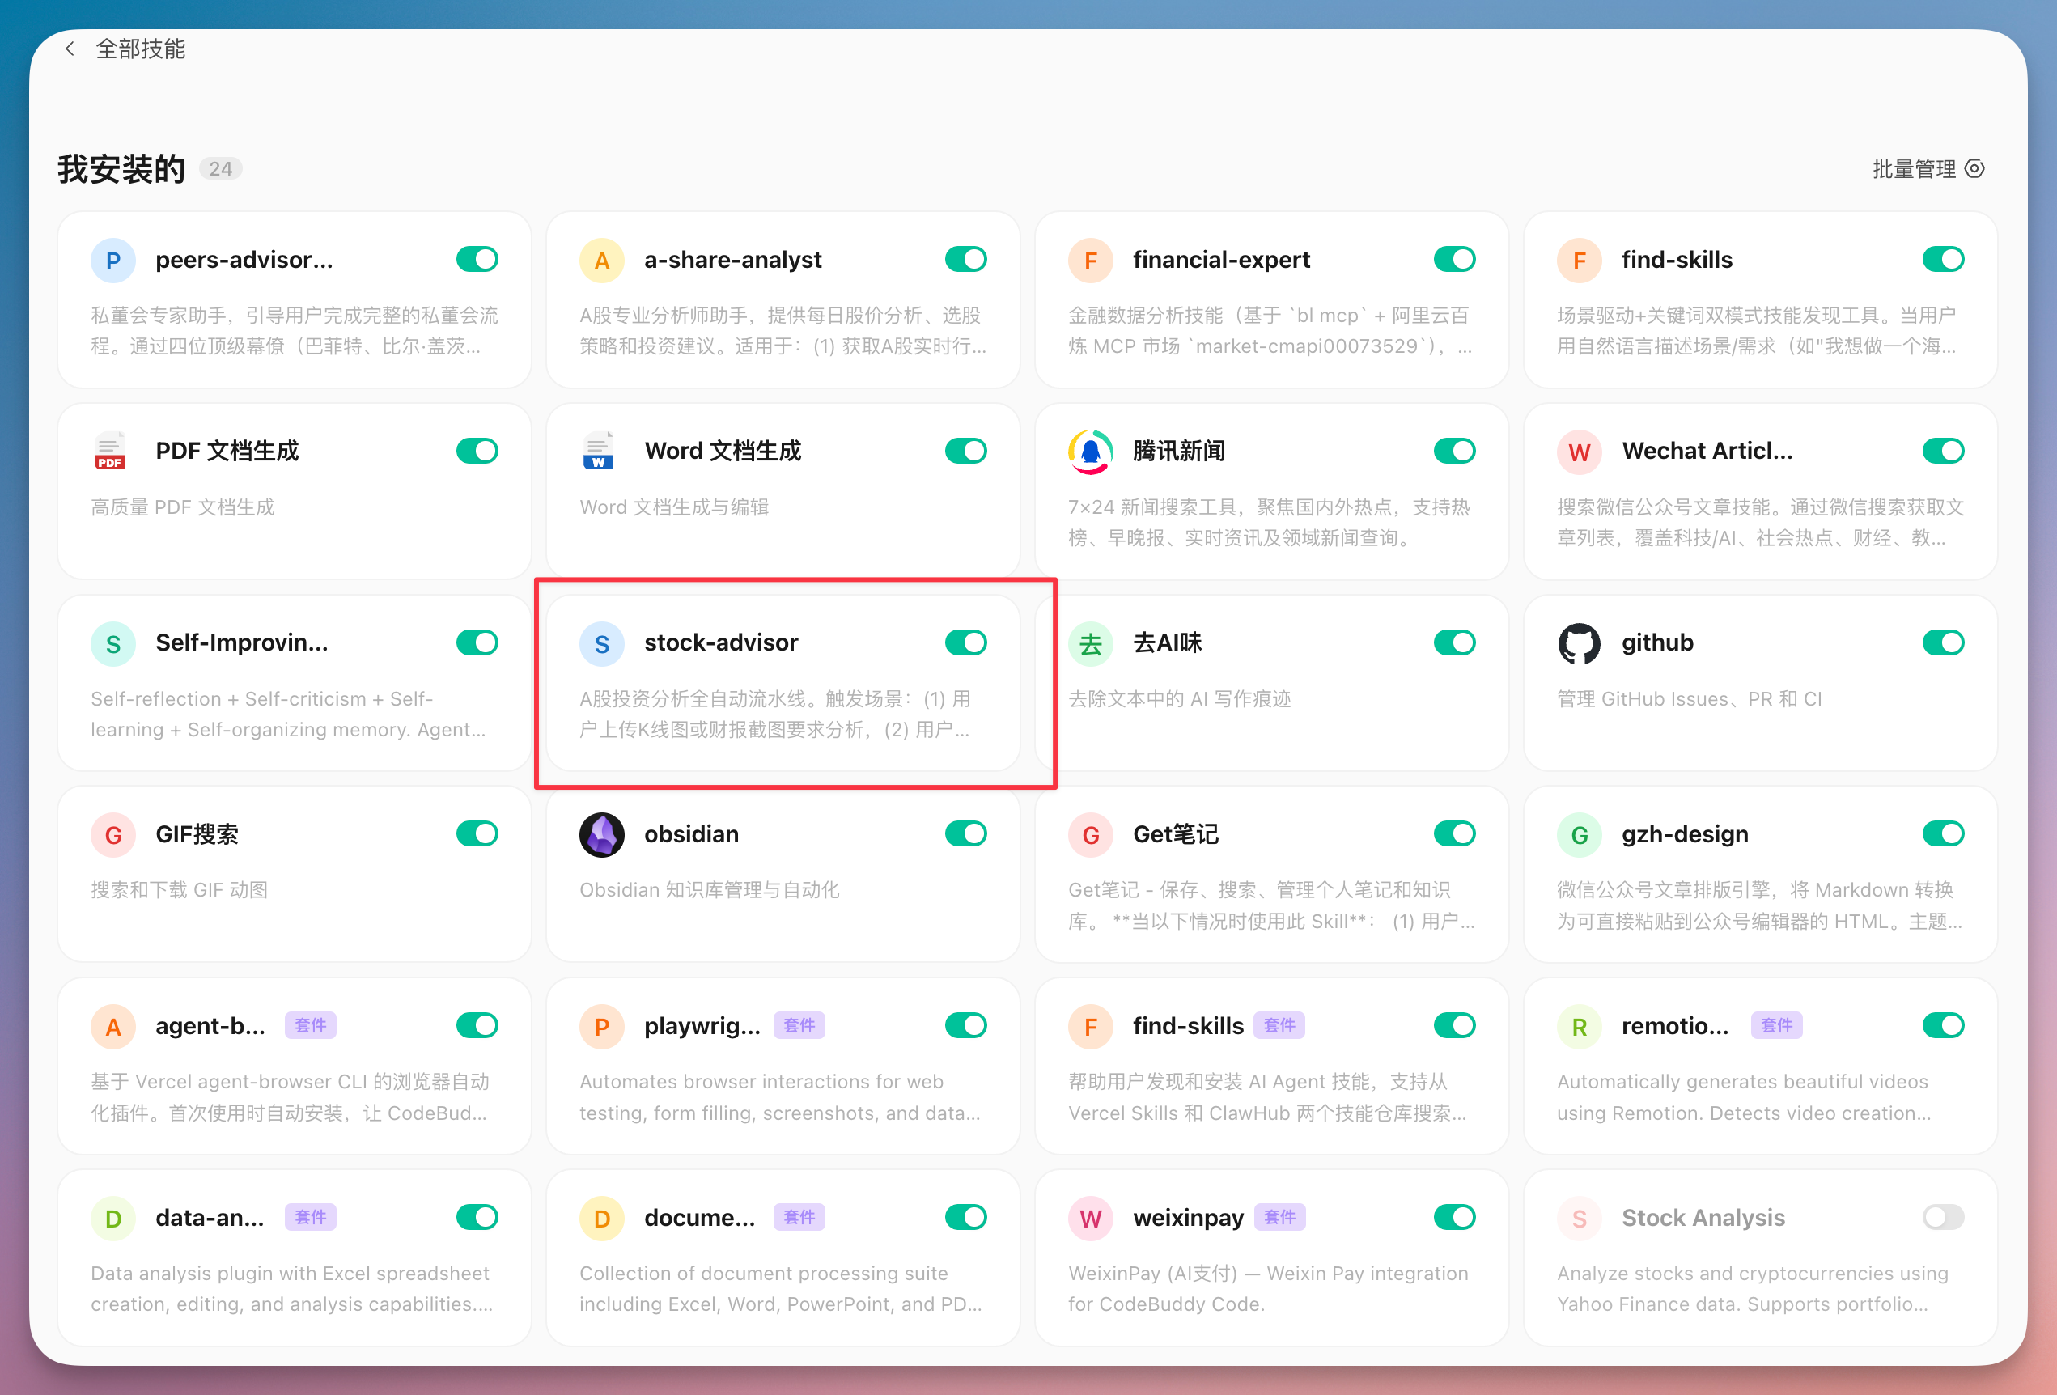Click description 'Obsidian 知识库管理与自动化'
This screenshot has height=1395, width=2057.
click(709, 890)
